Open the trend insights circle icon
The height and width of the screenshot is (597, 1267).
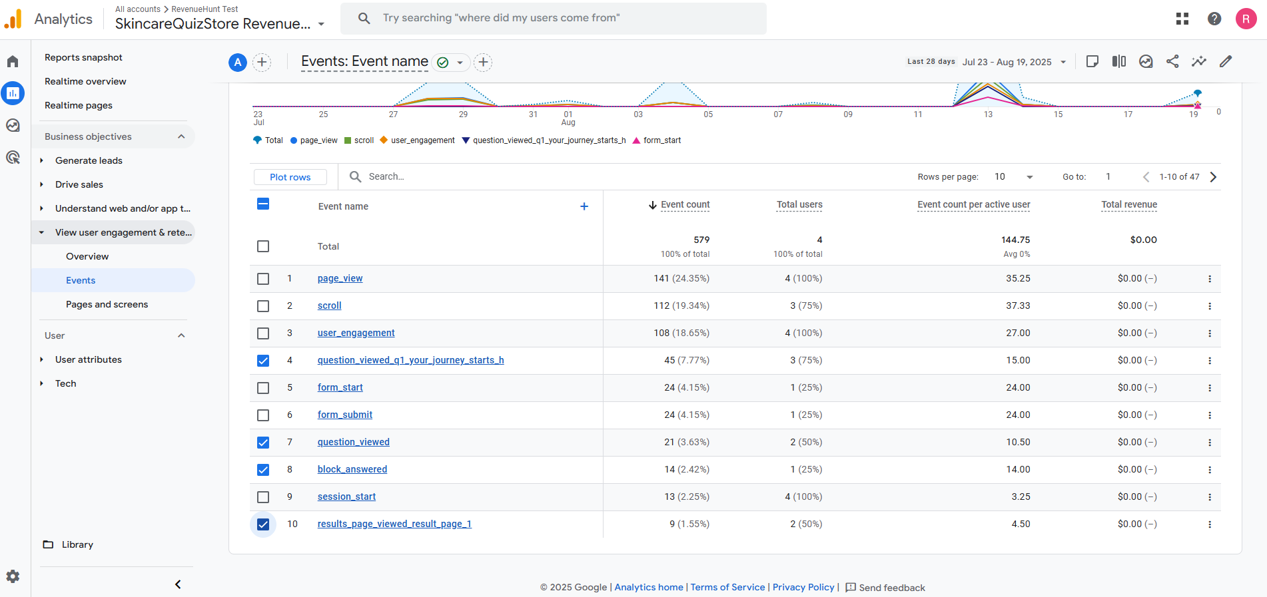coord(1146,61)
